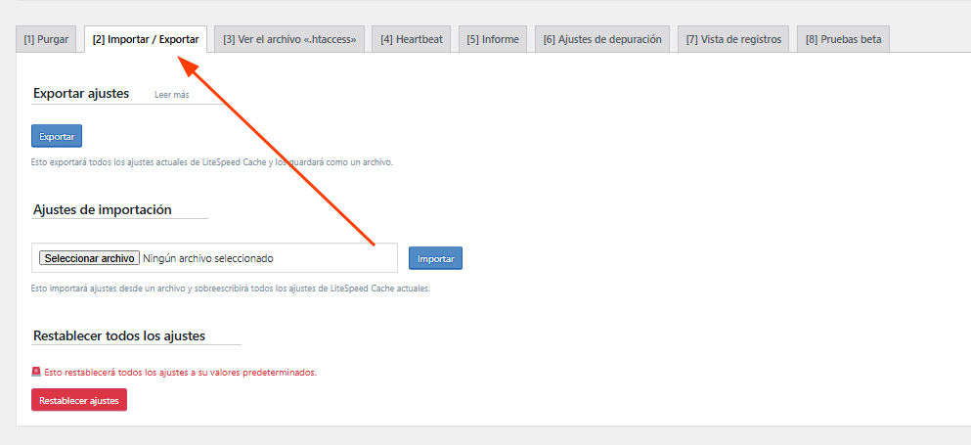
Task: Click the blue Importar button
Action: 435,258
